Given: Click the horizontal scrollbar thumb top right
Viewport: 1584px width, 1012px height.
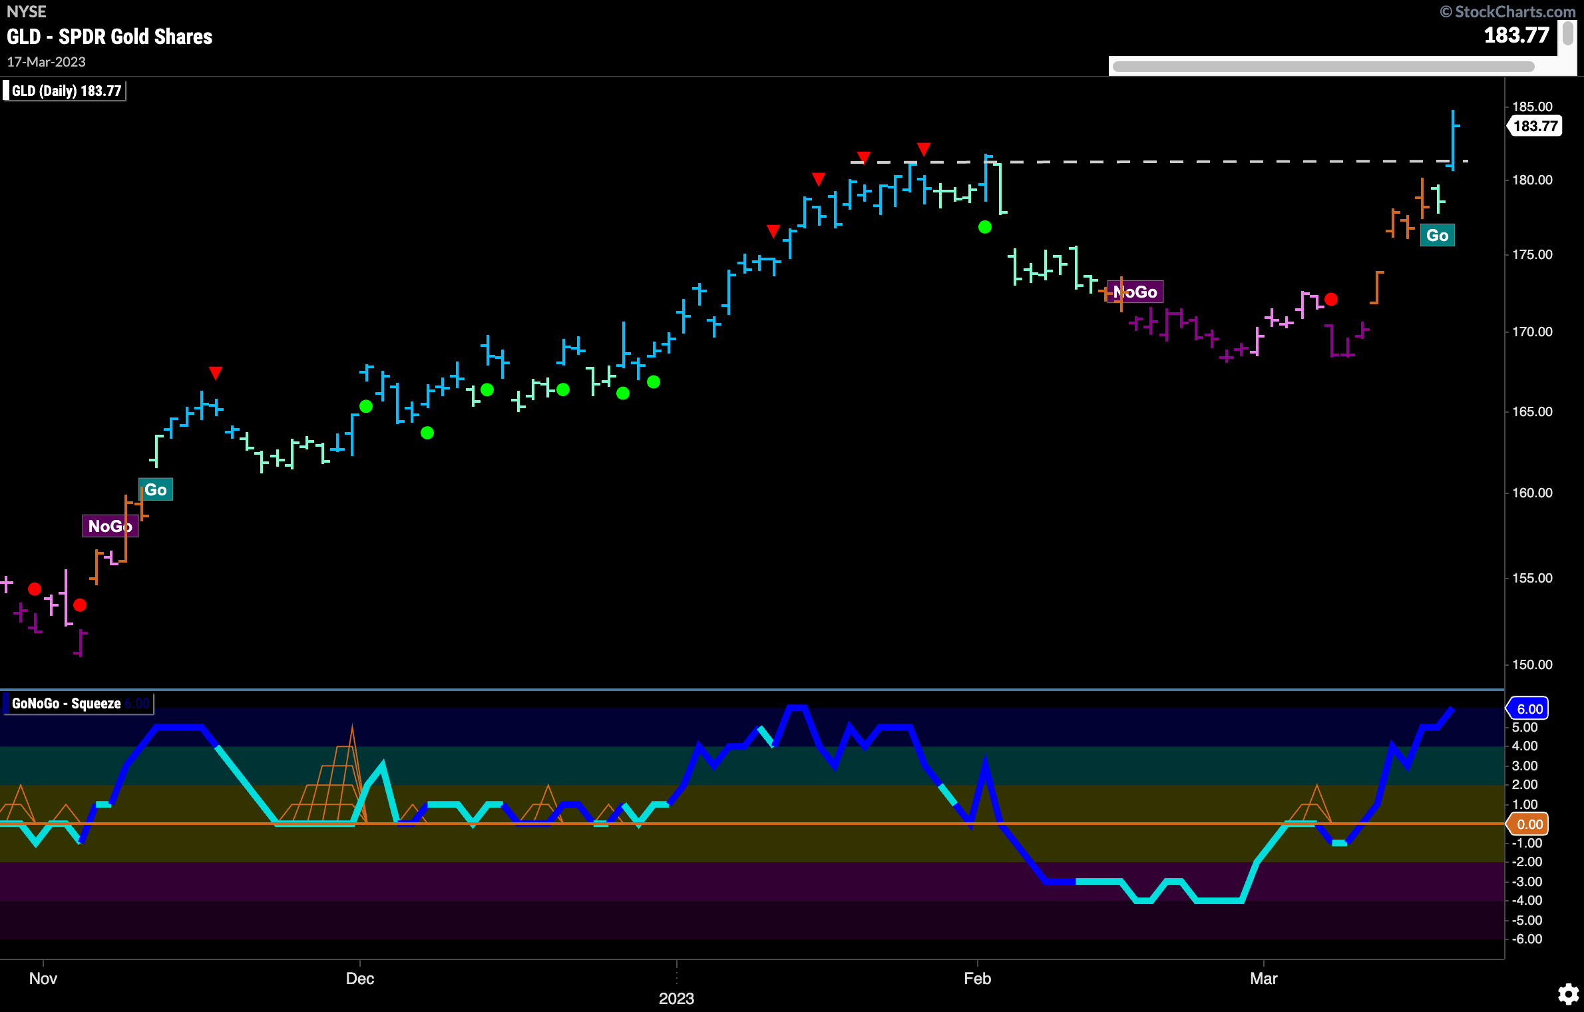Looking at the screenshot, I should [1323, 67].
